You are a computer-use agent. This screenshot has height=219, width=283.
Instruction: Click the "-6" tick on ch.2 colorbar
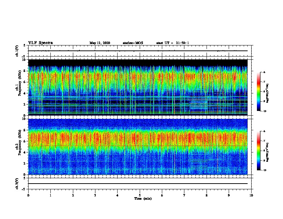pyautogui.click(x=264, y=131)
